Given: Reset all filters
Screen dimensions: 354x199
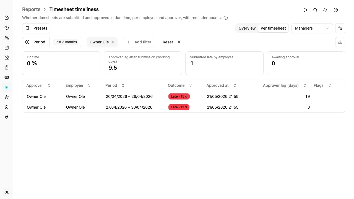Looking at the screenshot, I should 172,42.
